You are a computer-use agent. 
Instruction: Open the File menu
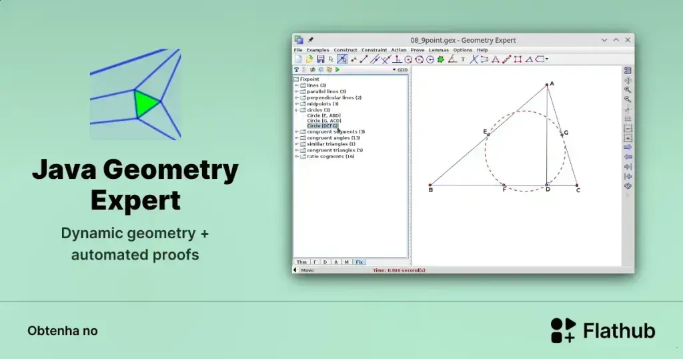coord(298,50)
